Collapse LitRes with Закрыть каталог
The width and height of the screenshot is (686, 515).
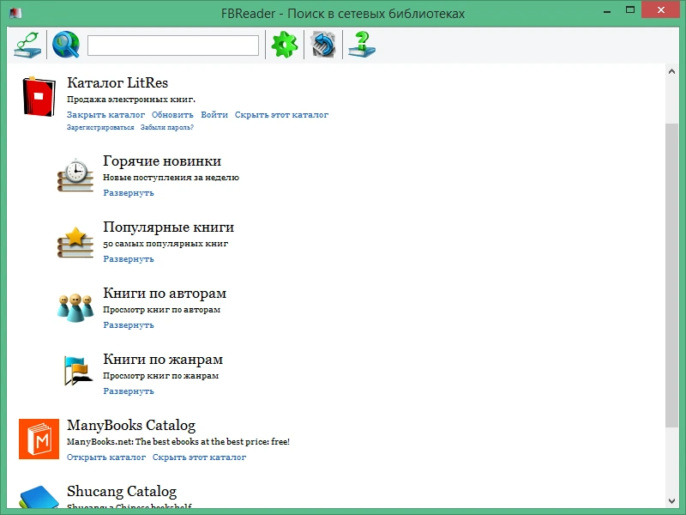coord(105,115)
